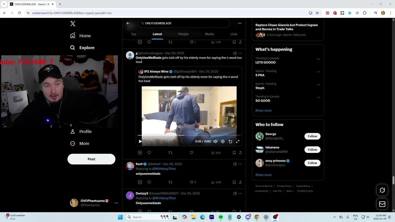Mute the video volume icon
The height and width of the screenshot is (222, 395).
(215, 142)
